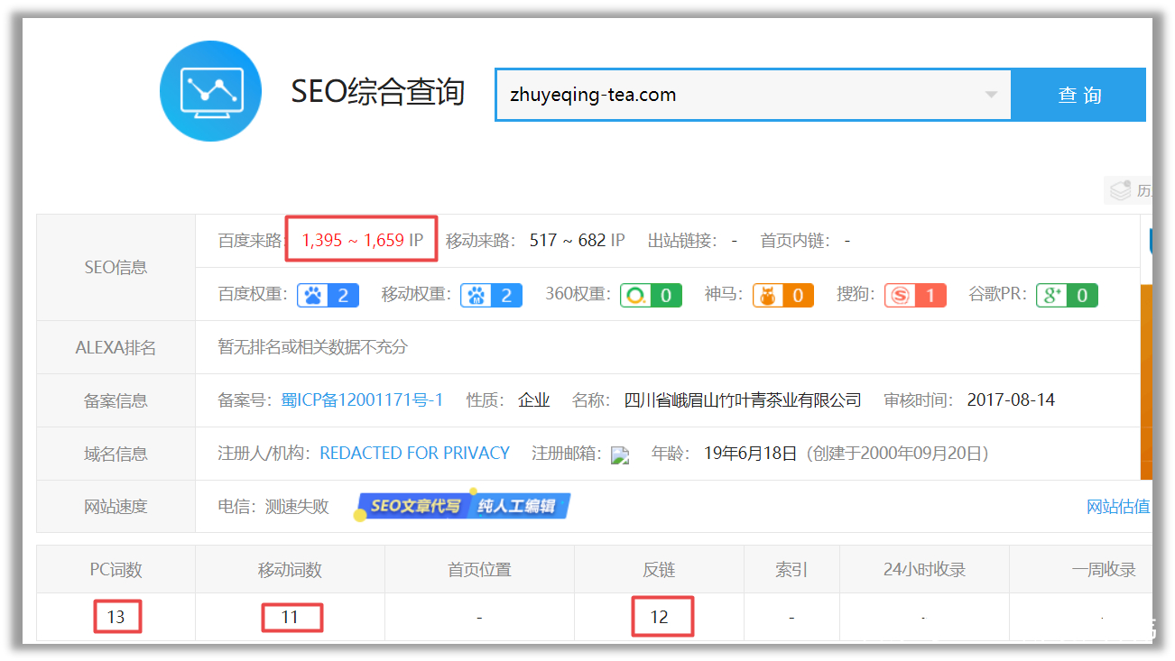The width and height of the screenshot is (1175, 661).
Task: Click the PC词数 column header
Action: click(x=115, y=569)
